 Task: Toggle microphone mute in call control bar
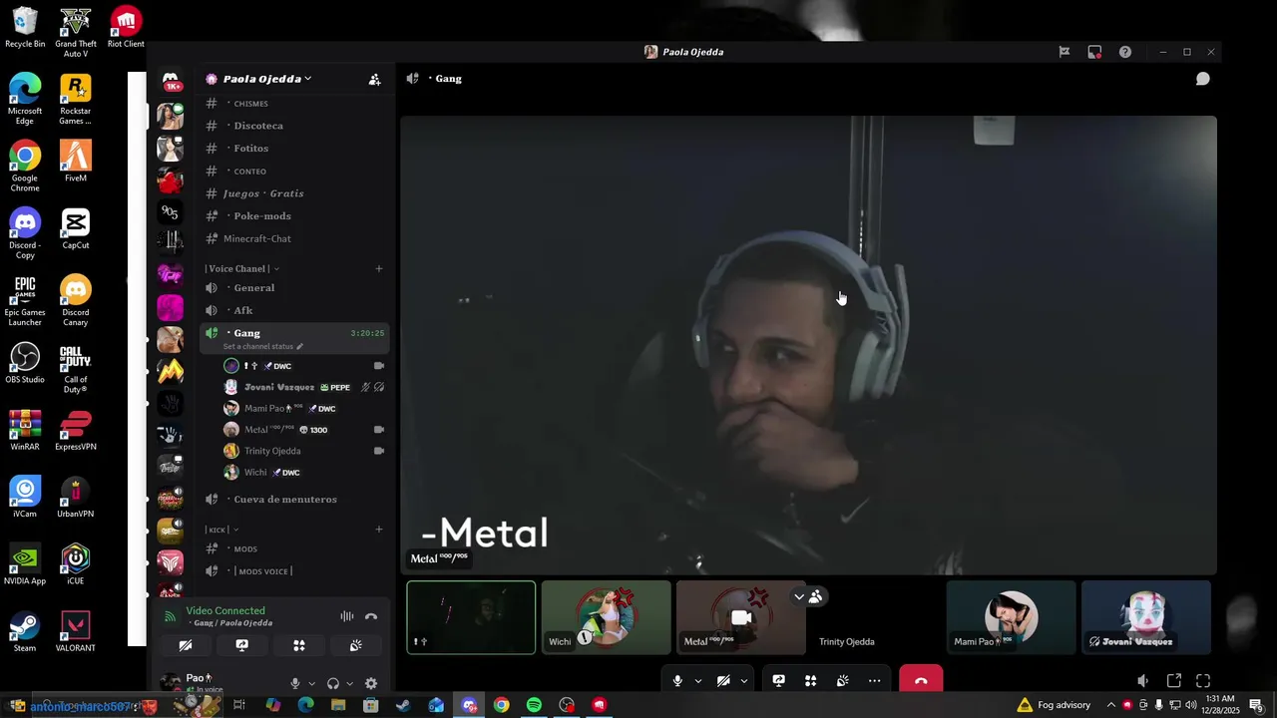(677, 681)
